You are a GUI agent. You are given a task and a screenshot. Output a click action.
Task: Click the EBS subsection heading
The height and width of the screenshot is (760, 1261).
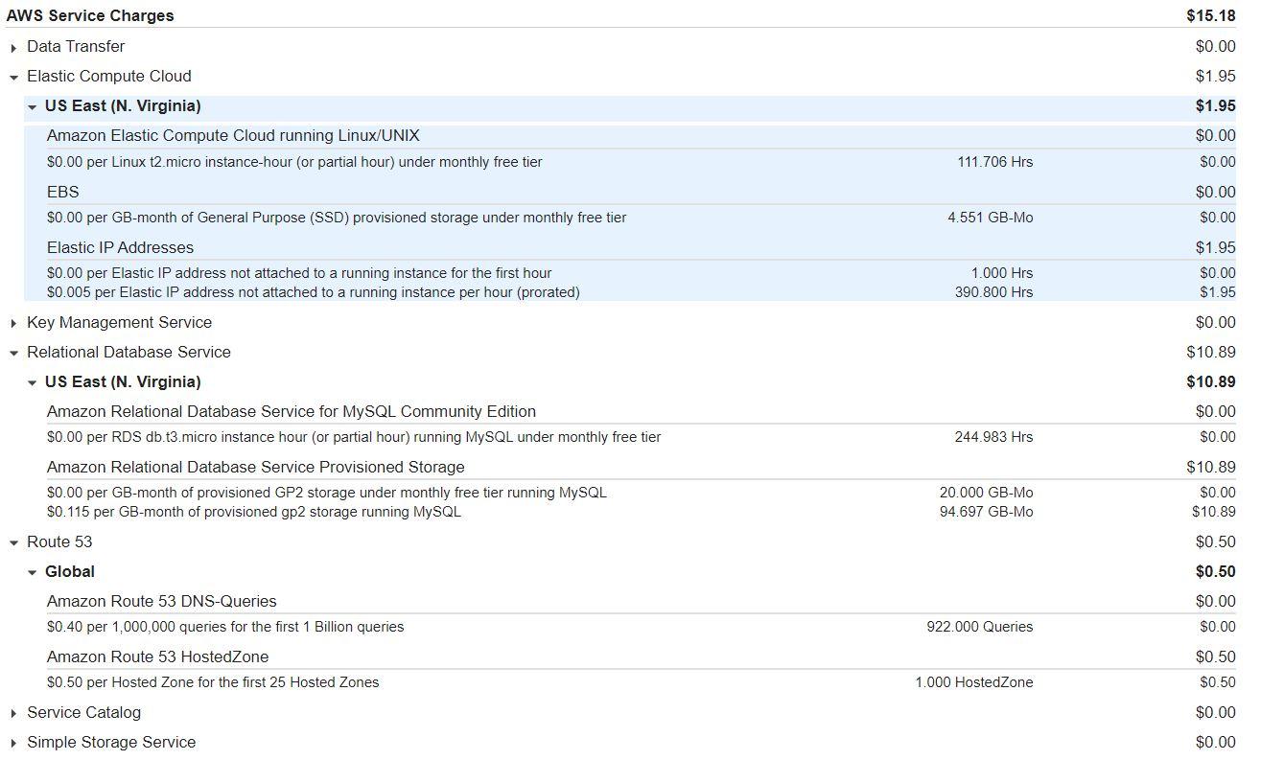[x=63, y=192]
